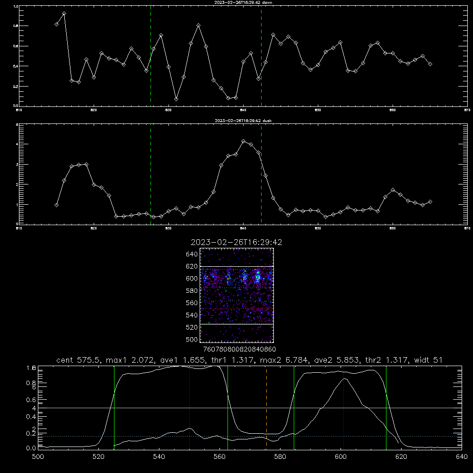Select the red dotted line near 601 in the bottom plot

click(x=343, y=408)
